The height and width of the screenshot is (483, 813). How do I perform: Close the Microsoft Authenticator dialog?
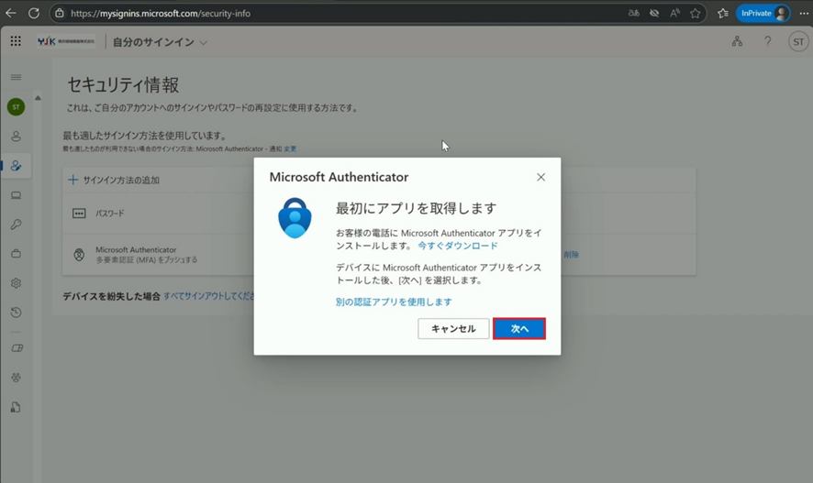[540, 177]
